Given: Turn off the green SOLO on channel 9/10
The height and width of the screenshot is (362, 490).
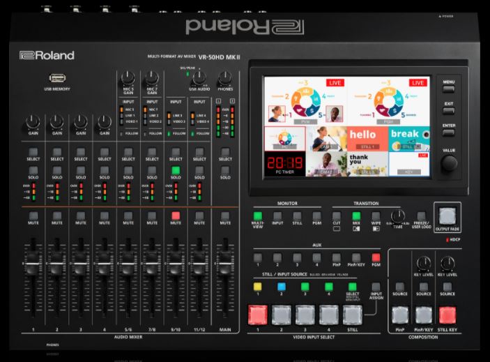Looking at the screenshot, I should pyautogui.click(x=176, y=170).
